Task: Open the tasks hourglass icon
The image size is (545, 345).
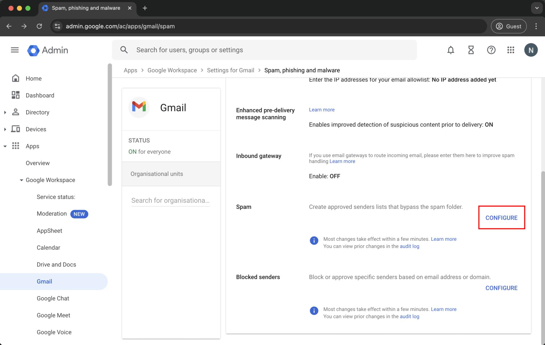Action: click(471, 50)
